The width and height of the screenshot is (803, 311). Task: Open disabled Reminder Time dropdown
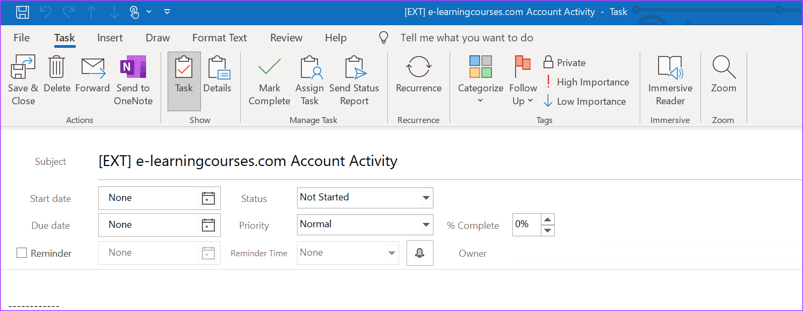(x=392, y=253)
